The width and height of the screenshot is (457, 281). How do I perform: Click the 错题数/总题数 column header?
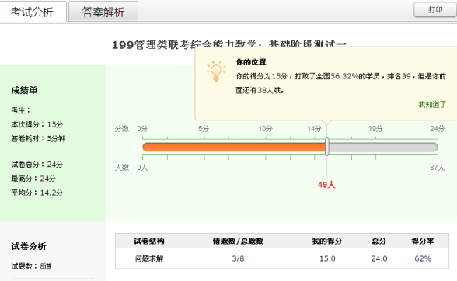point(238,241)
